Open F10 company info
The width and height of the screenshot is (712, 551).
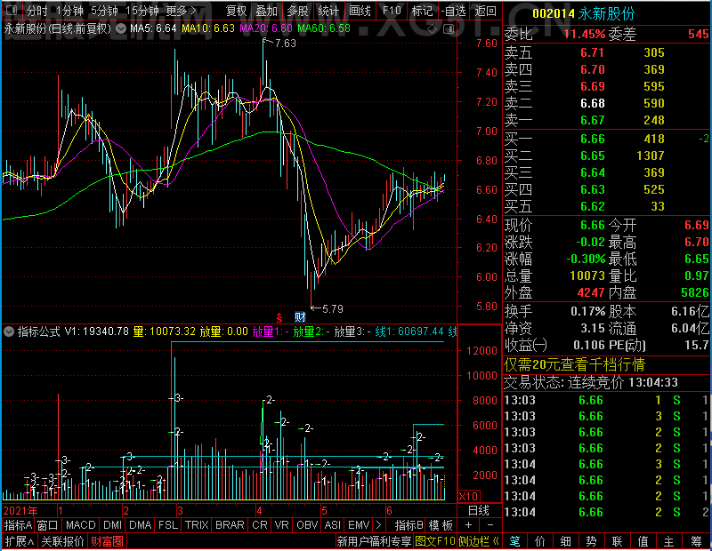[x=392, y=11]
